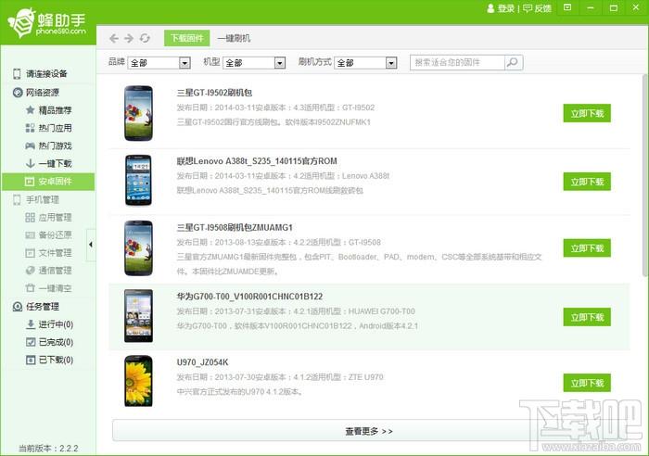The width and height of the screenshot is (649, 456).
Task: Select 安卓固件 in the sidebar
Action: pyautogui.click(x=48, y=182)
